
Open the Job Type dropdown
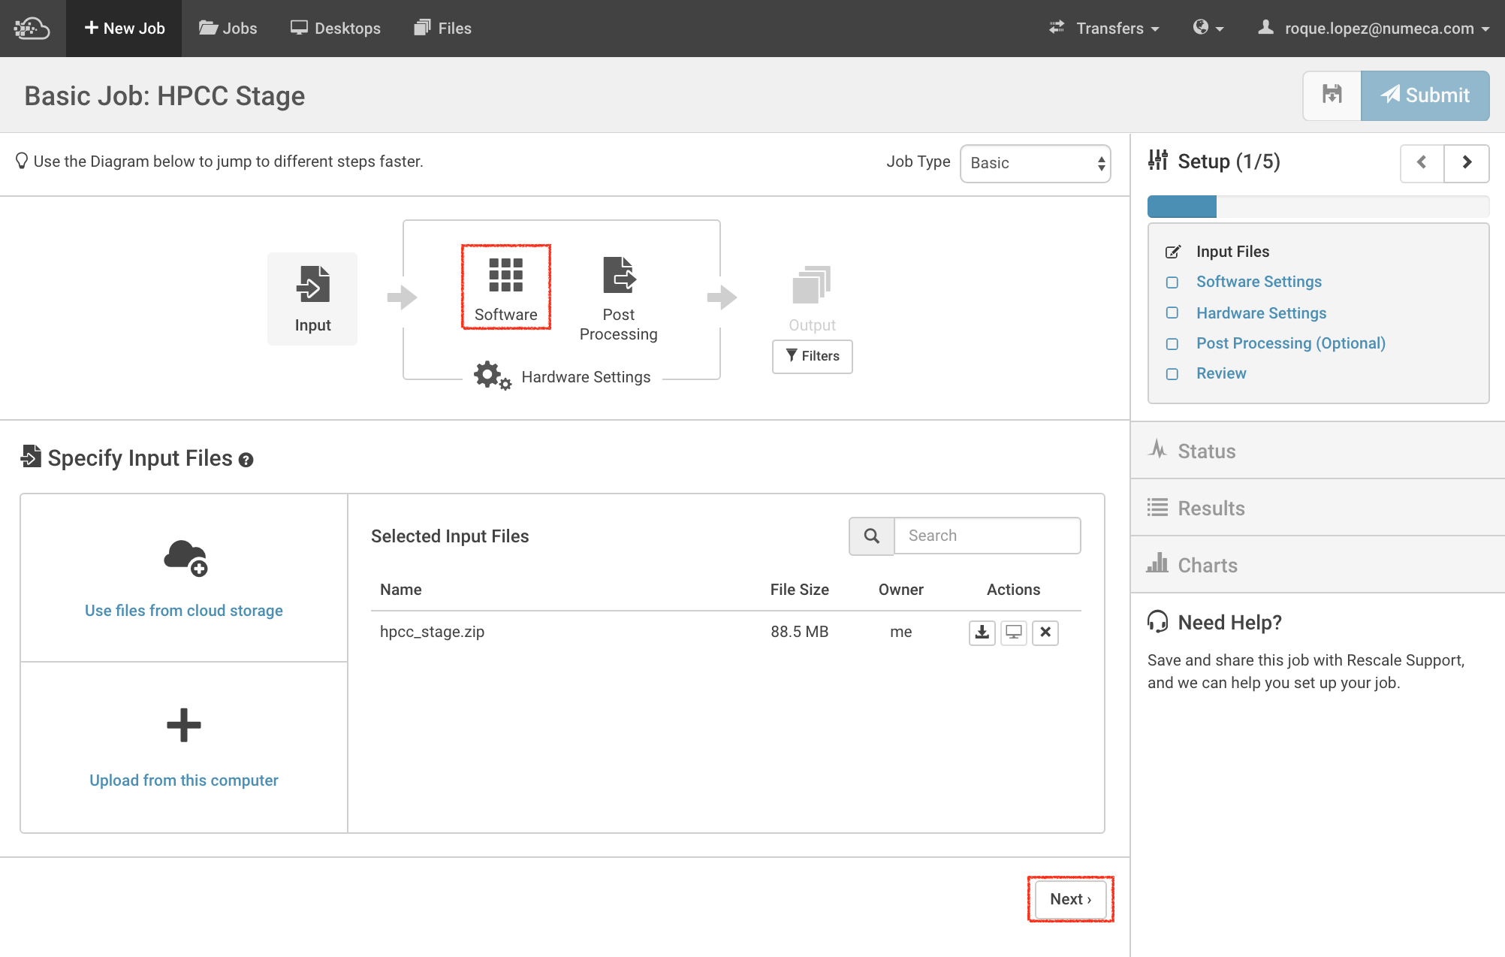(x=1035, y=163)
